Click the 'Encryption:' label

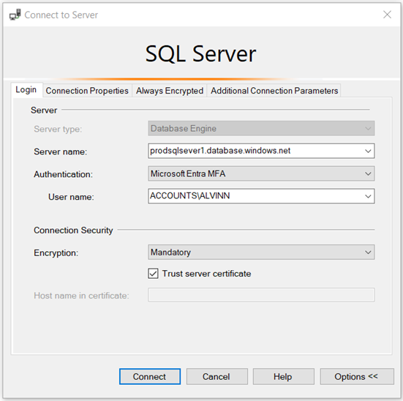tap(56, 253)
